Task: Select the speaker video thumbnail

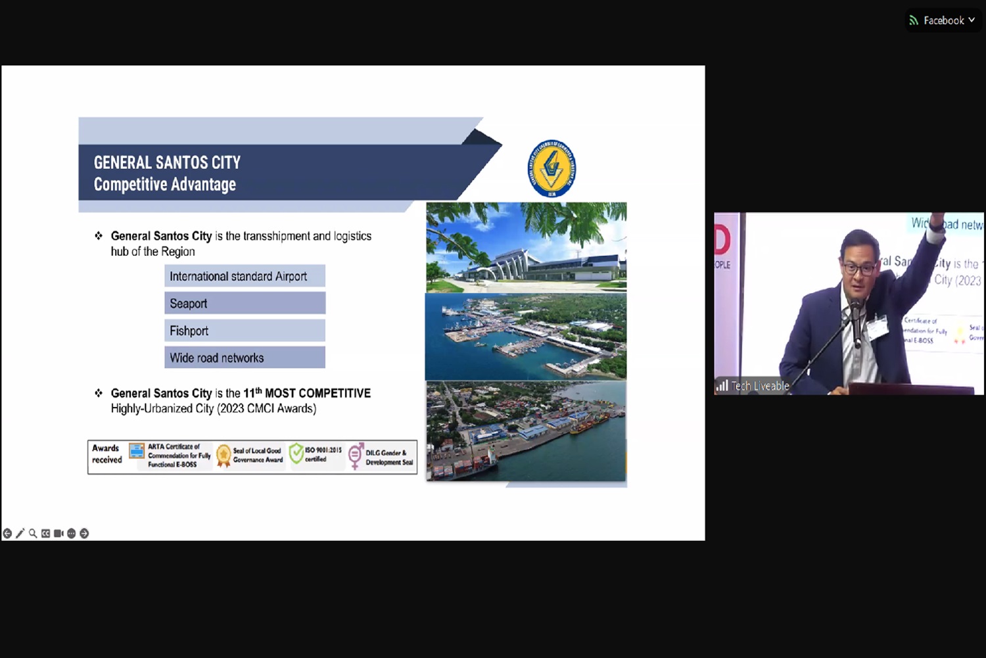Action: 849,303
